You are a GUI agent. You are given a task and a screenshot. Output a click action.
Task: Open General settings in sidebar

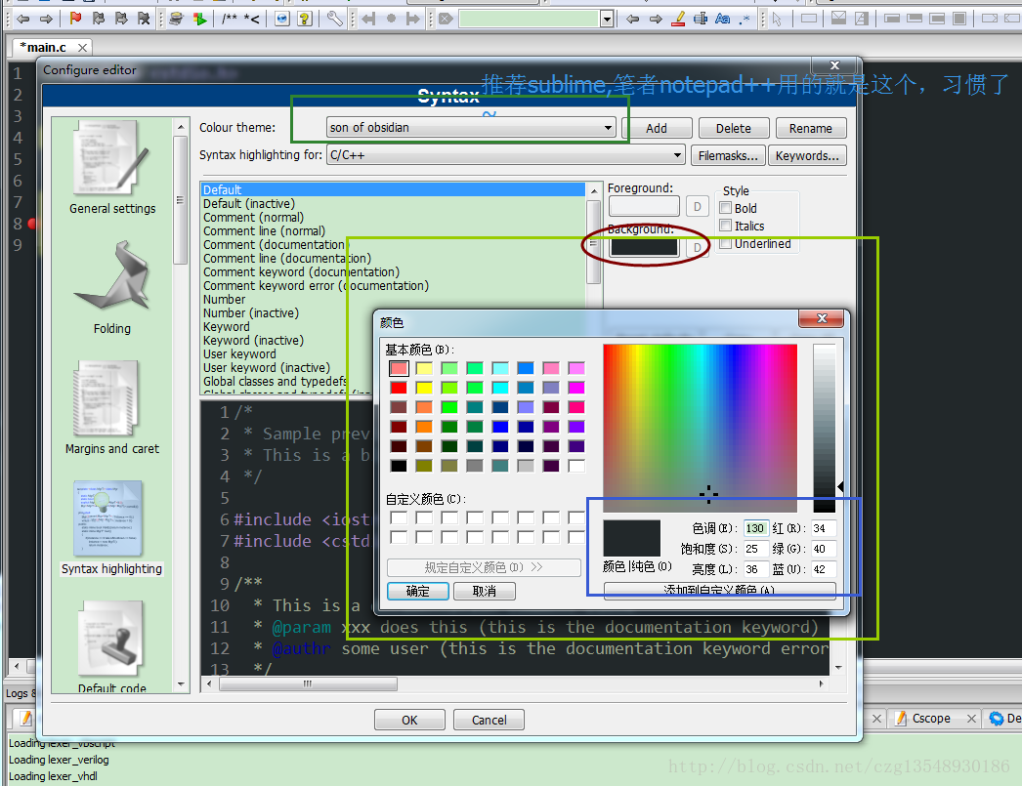coord(112,167)
